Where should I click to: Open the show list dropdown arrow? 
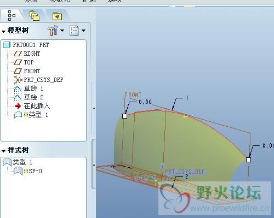coord(83,31)
